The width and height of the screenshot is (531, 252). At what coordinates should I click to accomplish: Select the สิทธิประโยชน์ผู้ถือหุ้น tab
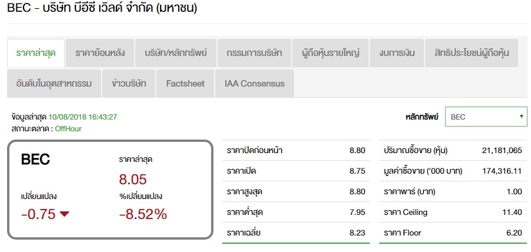[472, 53]
